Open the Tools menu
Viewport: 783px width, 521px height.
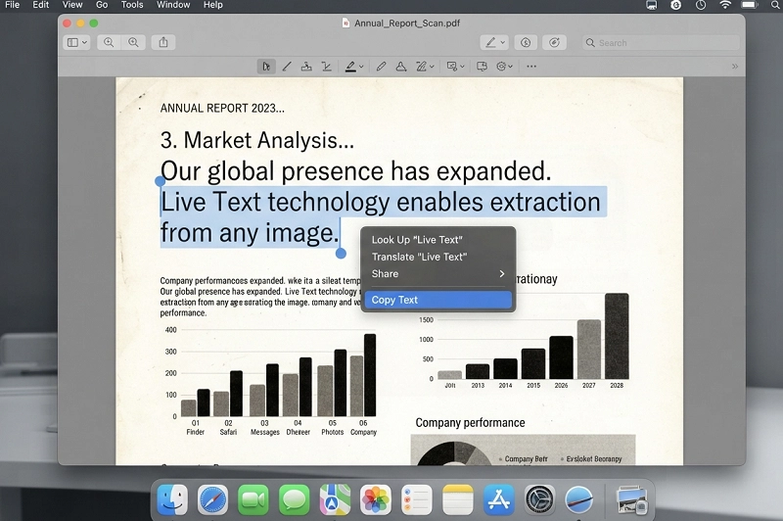[x=132, y=5]
